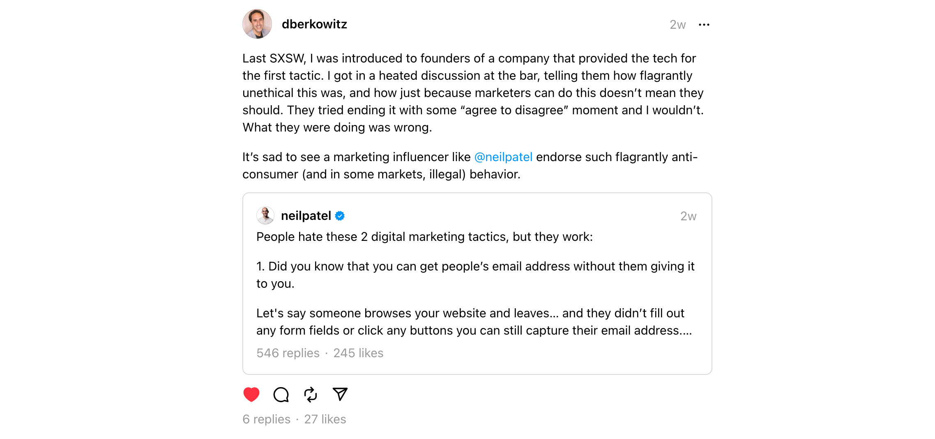Open the dberkowitz username link
The height and width of the screenshot is (439, 935).
pyautogui.click(x=314, y=24)
